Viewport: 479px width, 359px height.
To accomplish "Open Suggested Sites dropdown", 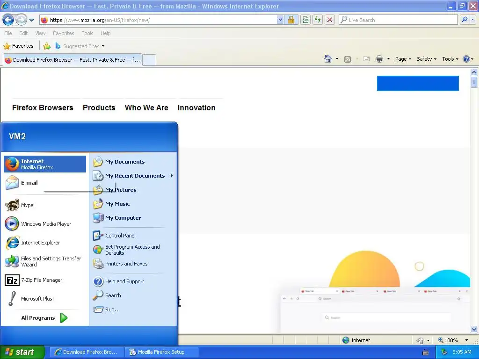I will tap(80, 46).
